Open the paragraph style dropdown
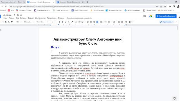 pyautogui.click(x=29, y=22)
